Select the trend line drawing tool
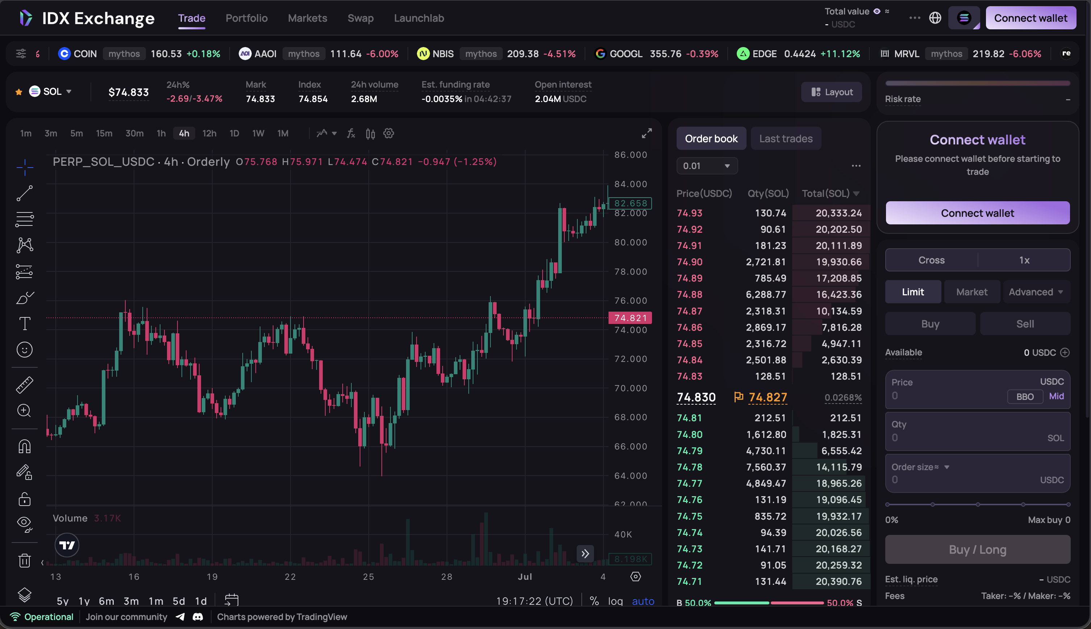Viewport: 1091px width, 629px height. click(x=25, y=193)
